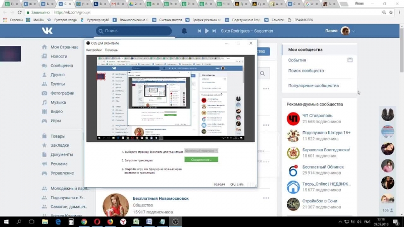This screenshot has height=227, width=404.
Task: Click the green Соединение button
Action: coord(201,159)
